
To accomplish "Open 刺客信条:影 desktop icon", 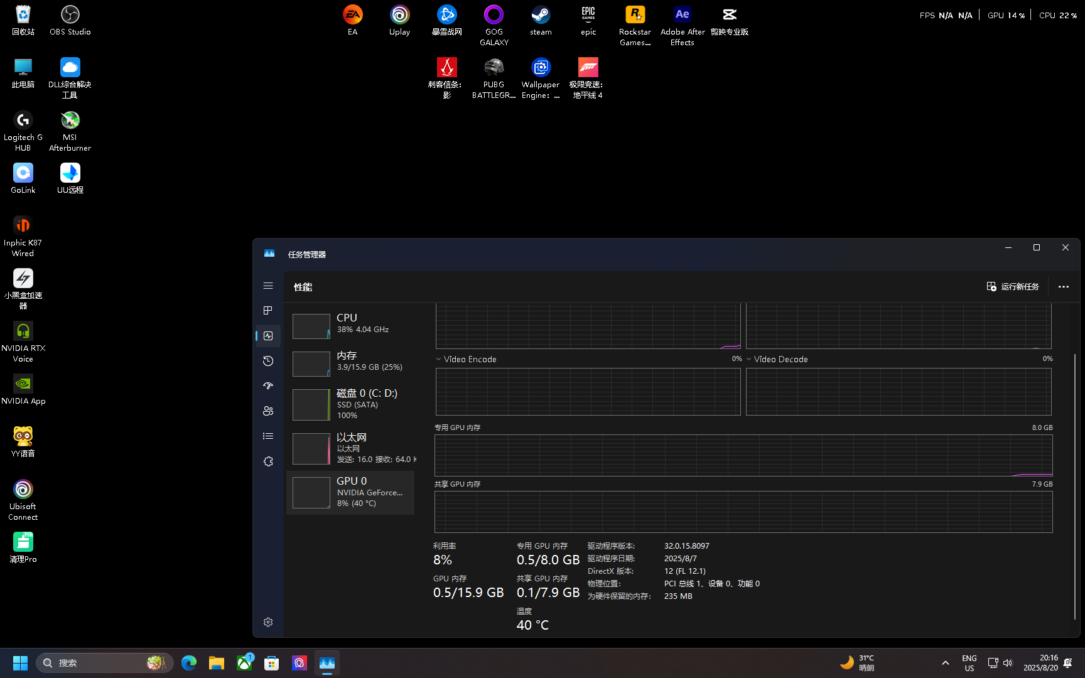I will point(447,78).
